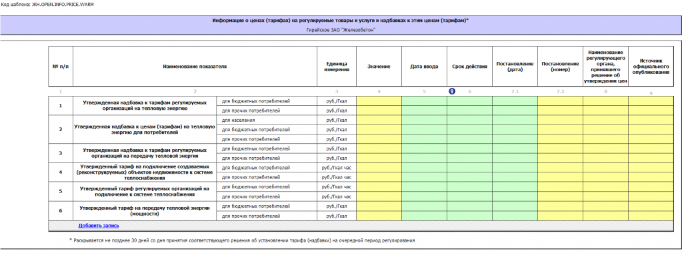Click 'для прочих потребителей' label in row 6

251,216
